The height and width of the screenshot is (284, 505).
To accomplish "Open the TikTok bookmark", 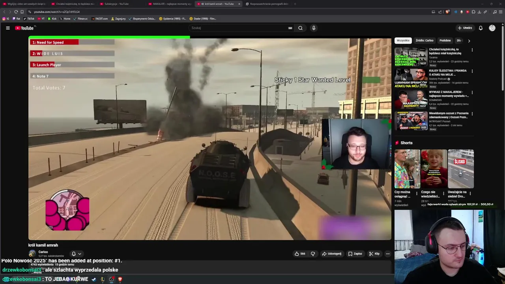I will tap(29, 19).
